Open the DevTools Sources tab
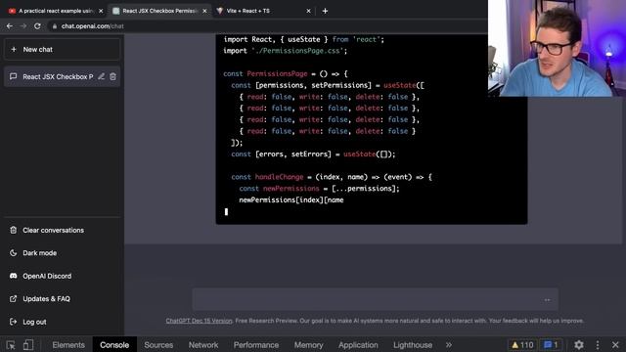The image size is (626, 352). pyautogui.click(x=158, y=345)
